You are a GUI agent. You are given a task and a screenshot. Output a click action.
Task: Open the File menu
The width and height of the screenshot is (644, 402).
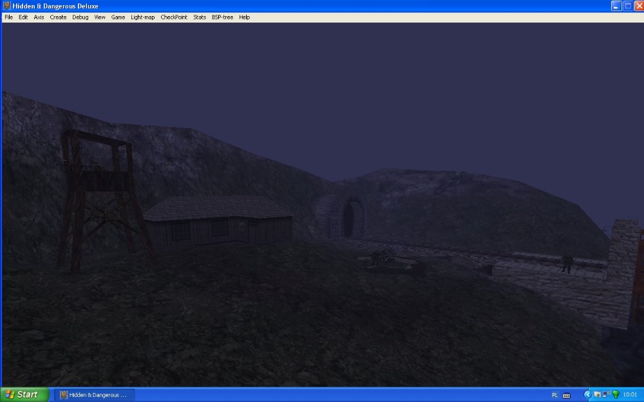click(8, 17)
